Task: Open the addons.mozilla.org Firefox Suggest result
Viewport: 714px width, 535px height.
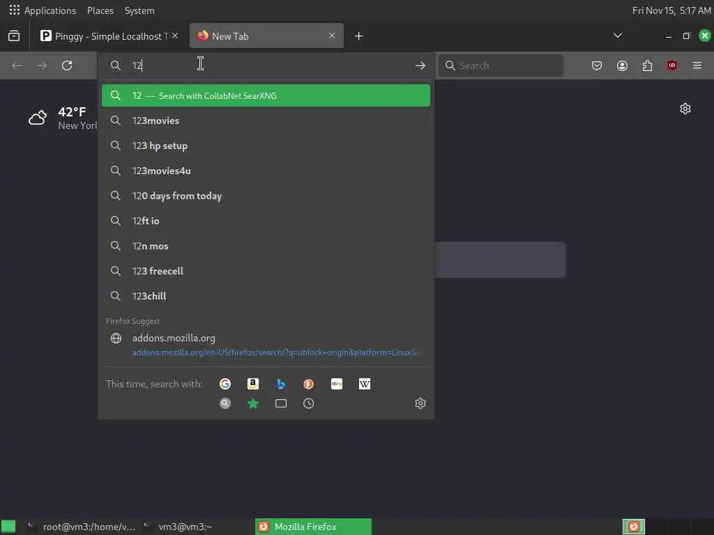Action: click(x=266, y=345)
